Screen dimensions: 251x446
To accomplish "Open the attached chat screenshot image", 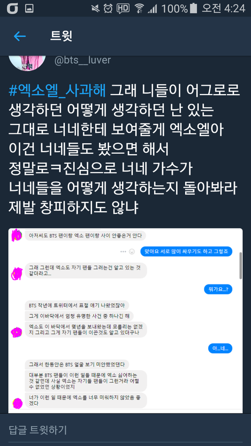I will [x=125, y=321].
